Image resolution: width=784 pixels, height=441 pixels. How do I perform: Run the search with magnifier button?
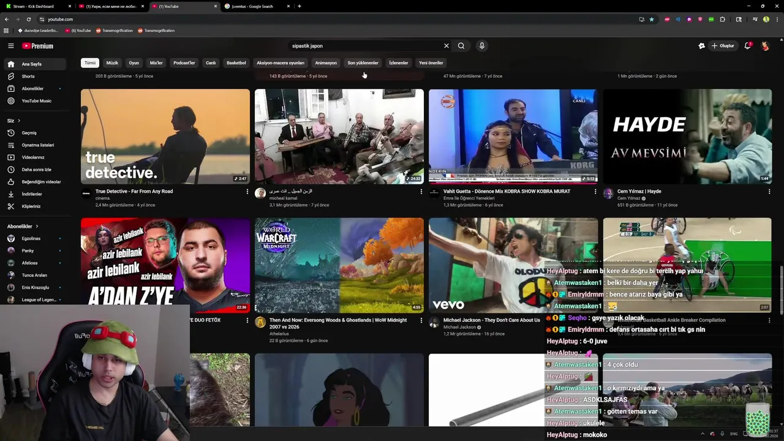tap(461, 46)
